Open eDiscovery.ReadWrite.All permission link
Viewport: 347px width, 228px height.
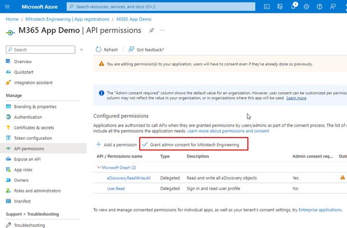[129, 178]
